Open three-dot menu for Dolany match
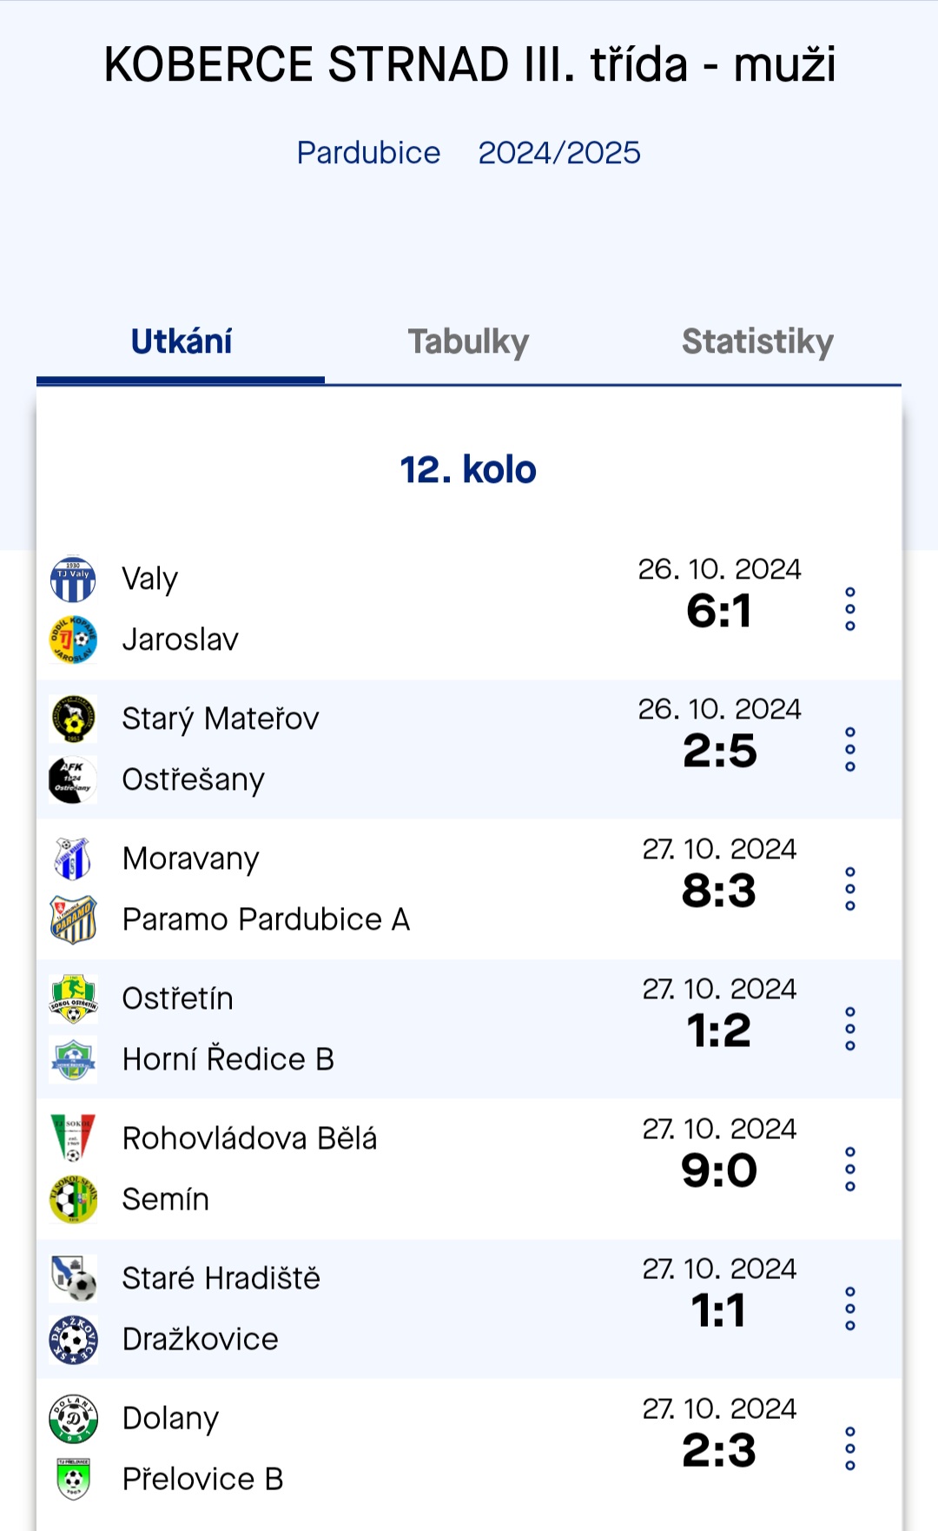 click(x=850, y=1448)
